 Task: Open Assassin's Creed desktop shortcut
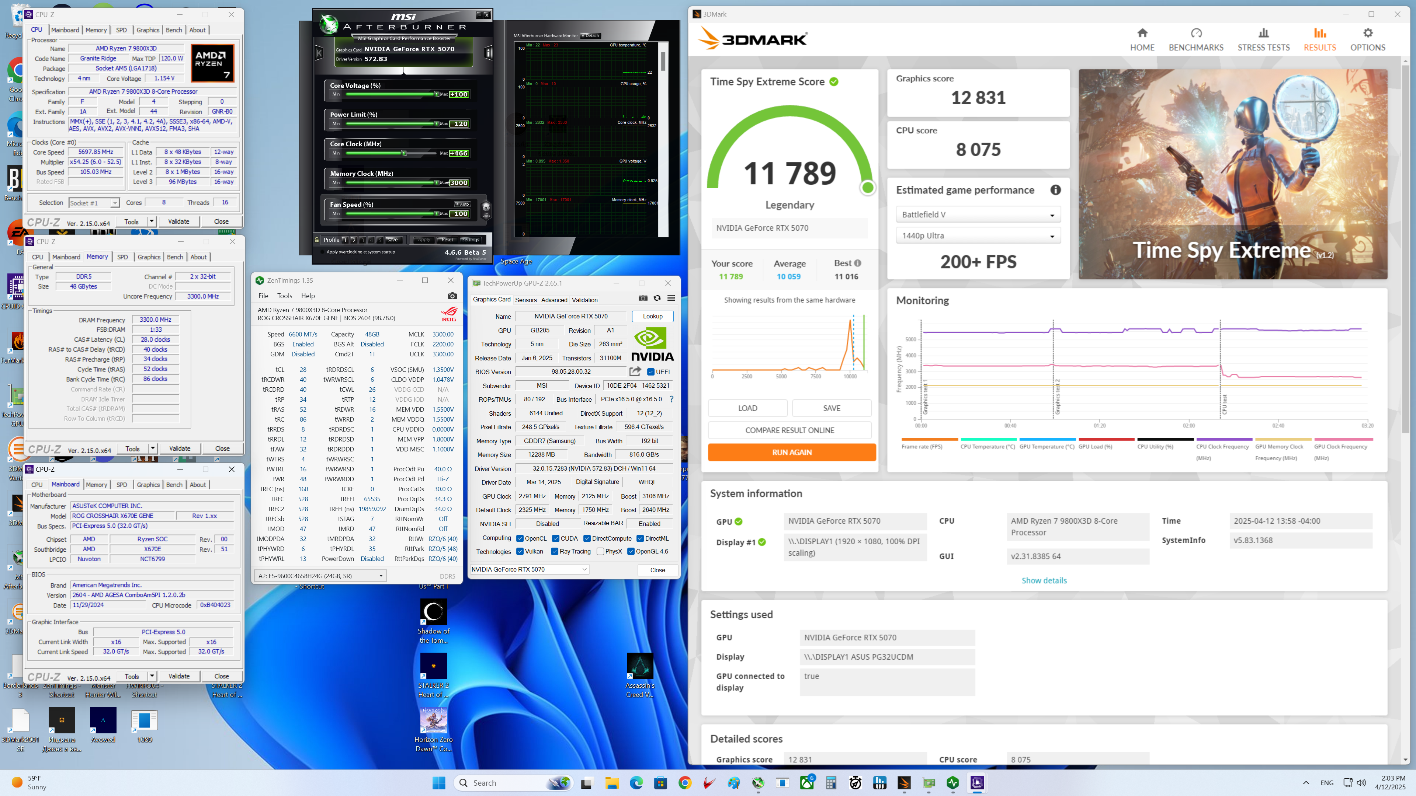pyautogui.click(x=639, y=675)
